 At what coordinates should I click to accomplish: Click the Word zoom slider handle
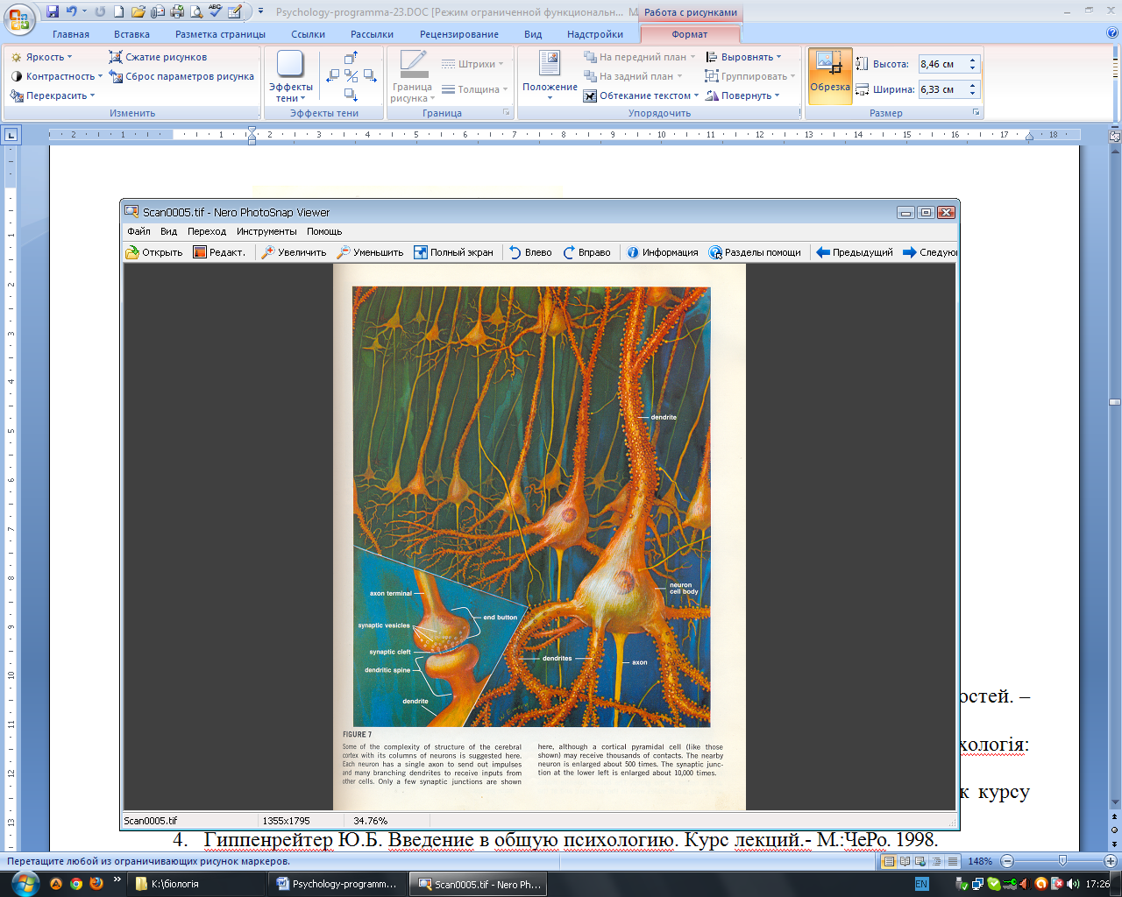1062,861
